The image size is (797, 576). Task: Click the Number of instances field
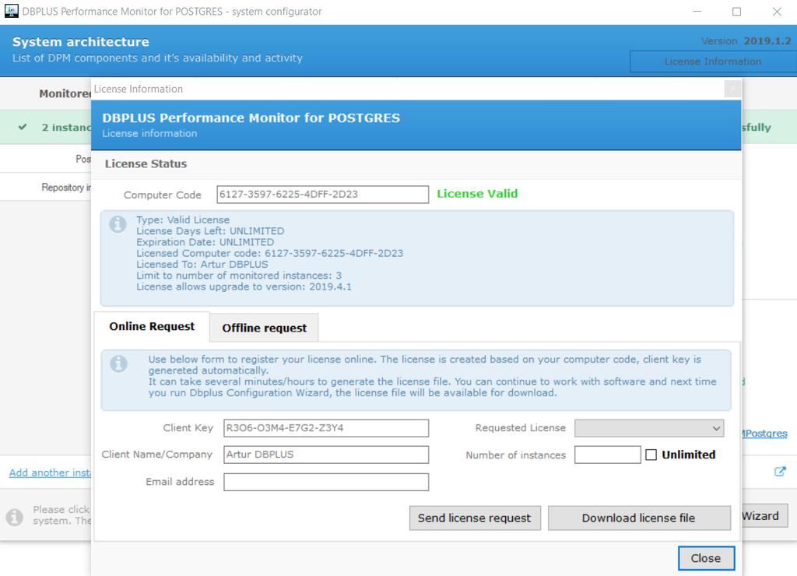607,455
